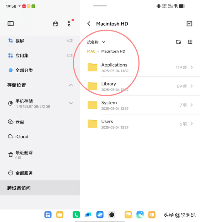The width and height of the screenshot is (200, 222).
Task: Click chevron beside Applications 119 项
Action: [192, 67]
